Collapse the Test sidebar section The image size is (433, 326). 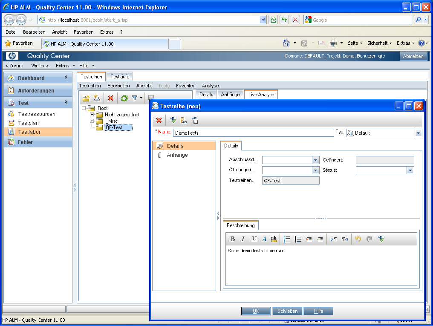point(66,102)
